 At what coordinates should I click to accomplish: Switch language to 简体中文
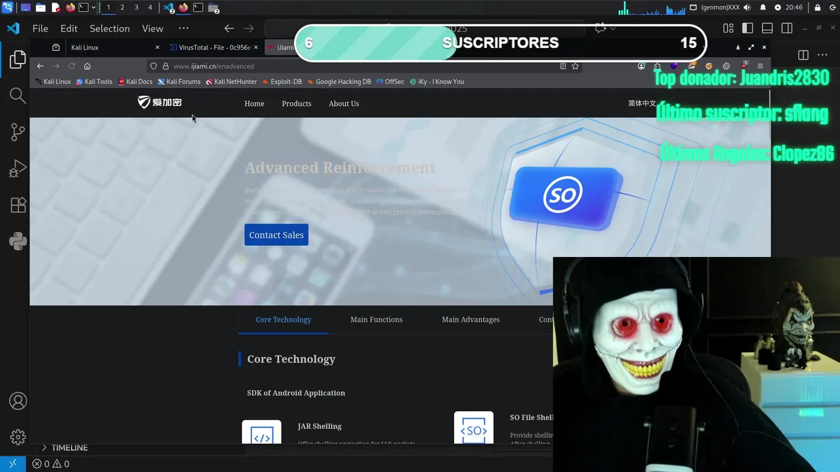(x=642, y=104)
